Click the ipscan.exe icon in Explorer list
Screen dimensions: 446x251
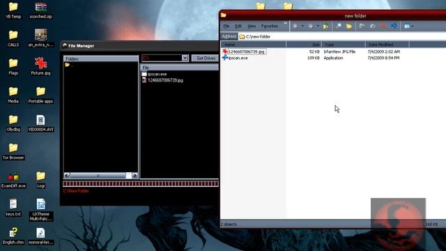point(225,58)
